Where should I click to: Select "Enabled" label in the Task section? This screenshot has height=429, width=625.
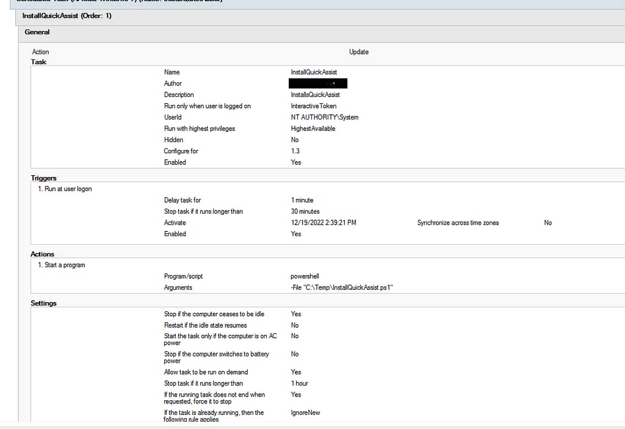(x=175, y=162)
